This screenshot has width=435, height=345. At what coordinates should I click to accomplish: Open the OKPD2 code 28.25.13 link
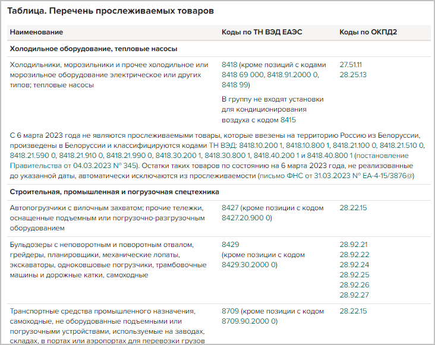[352, 75]
